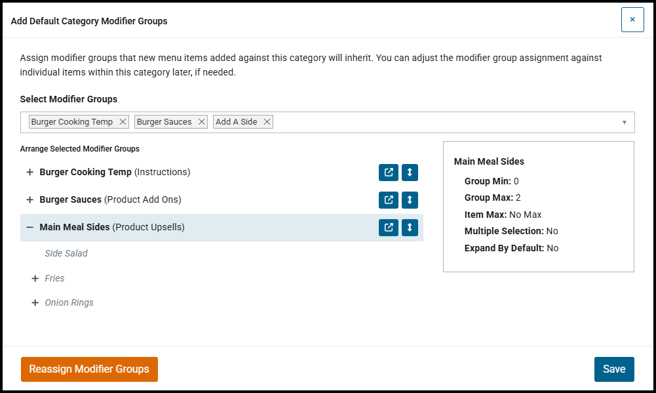Screen dimensions: 656x393
Task: Remove Burger Cooking Temp tag
Action: (123, 122)
